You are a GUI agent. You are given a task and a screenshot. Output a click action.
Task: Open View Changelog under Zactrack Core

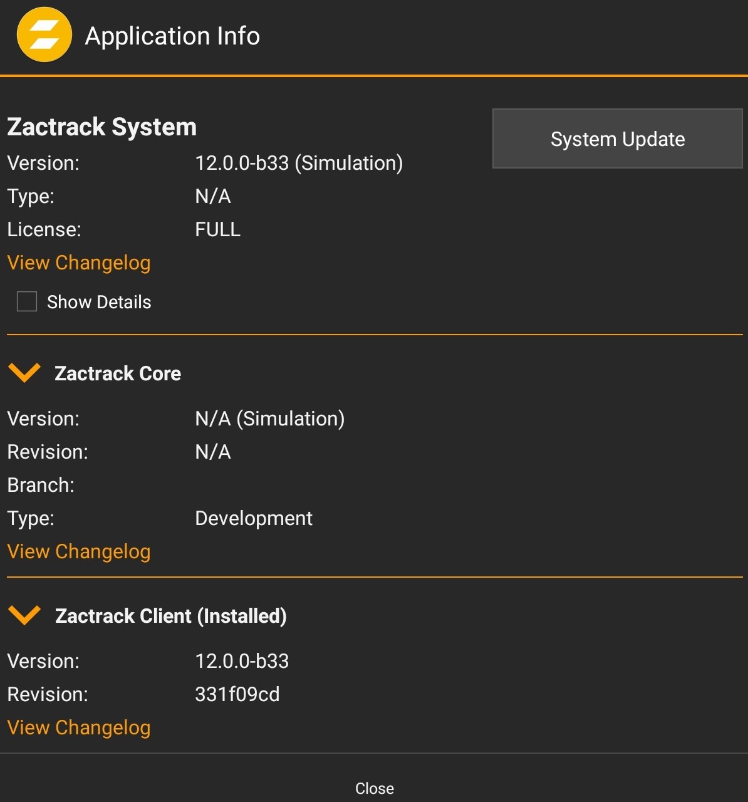pos(79,551)
